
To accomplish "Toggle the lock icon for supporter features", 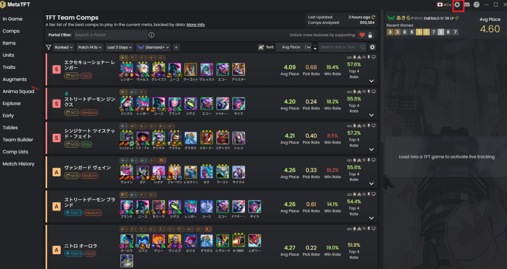I will click(x=370, y=35).
